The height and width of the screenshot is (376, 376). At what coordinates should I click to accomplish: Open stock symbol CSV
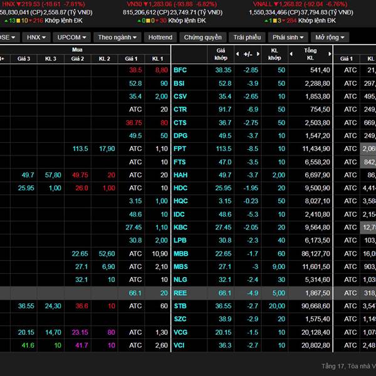point(180,97)
